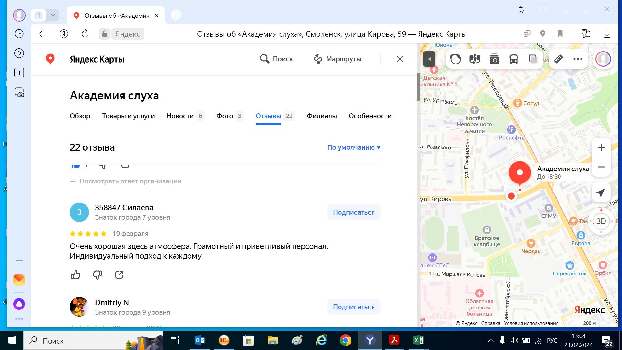Expand the tab group dropdown chevron
This screenshot has height=350, width=622.
(53, 15)
